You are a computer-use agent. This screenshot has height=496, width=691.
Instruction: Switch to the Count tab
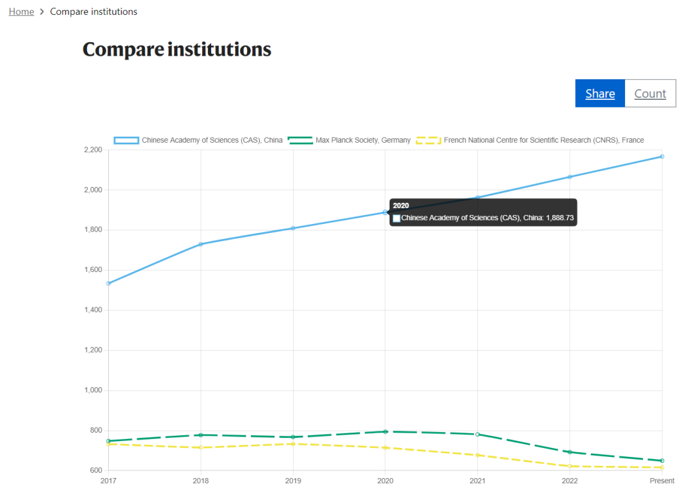pos(650,93)
